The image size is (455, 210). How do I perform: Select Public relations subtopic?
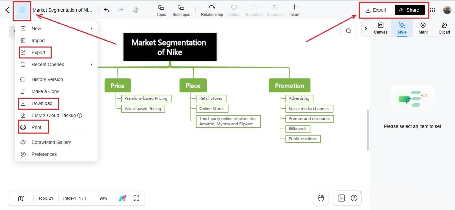[303, 139]
